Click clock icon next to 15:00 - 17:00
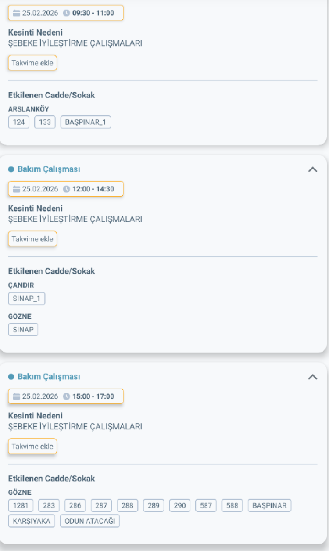Image resolution: width=329 pixels, height=551 pixels. click(x=67, y=396)
